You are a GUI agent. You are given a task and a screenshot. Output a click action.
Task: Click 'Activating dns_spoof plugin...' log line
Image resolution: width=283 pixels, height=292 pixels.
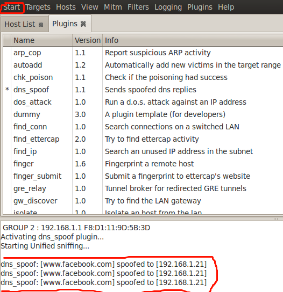(x=52, y=237)
